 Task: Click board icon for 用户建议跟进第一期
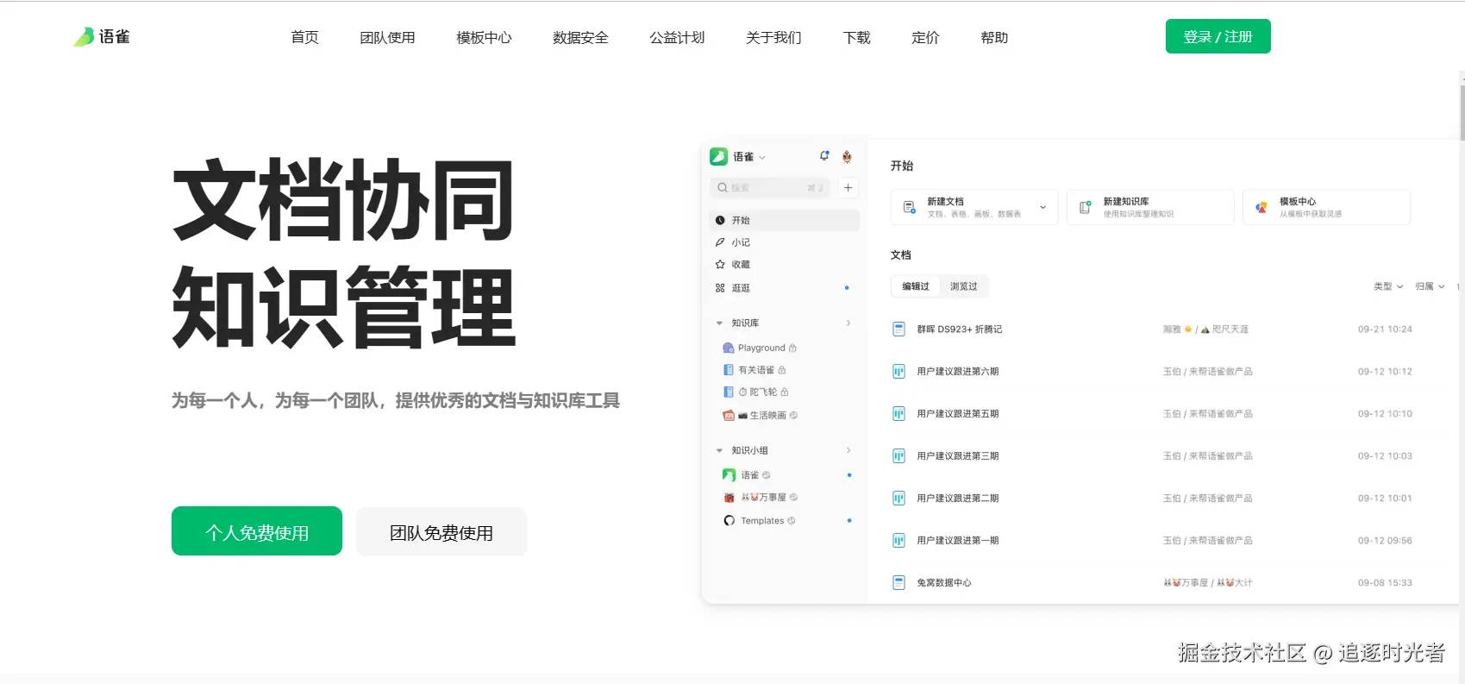tap(898, 541)
